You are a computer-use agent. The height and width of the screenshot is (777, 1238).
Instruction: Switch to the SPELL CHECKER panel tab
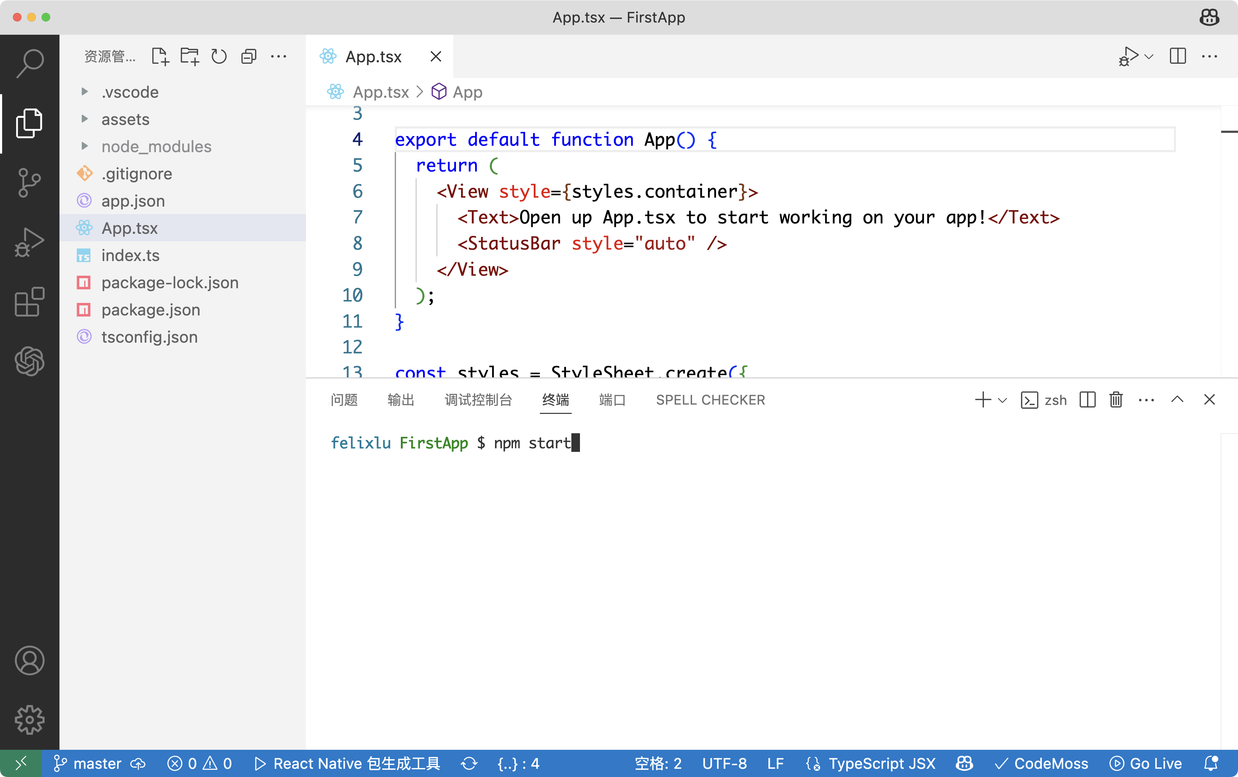click(710, 400)
